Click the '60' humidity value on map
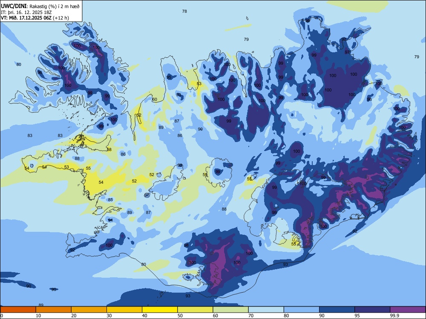426x319 pixels. click(155, 100)
